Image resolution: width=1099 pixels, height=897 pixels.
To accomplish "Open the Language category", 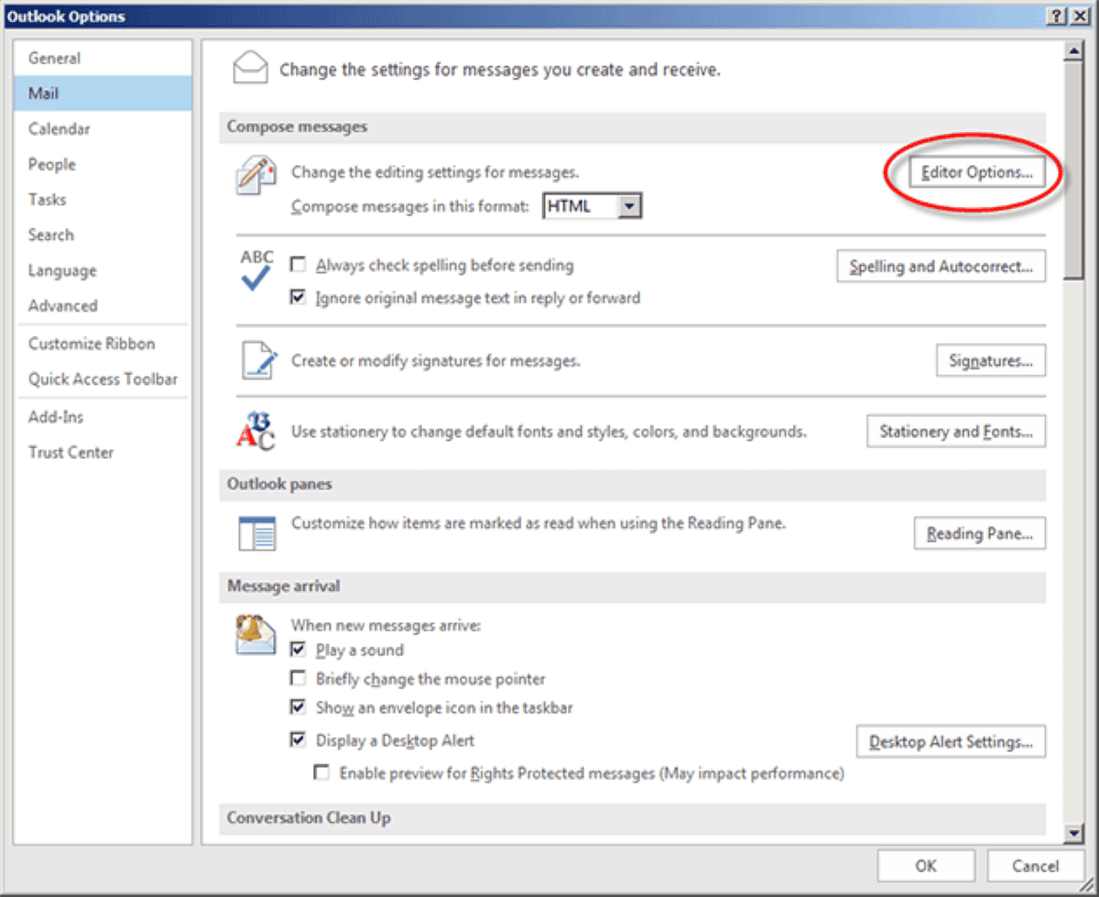I will click(103, 270).
